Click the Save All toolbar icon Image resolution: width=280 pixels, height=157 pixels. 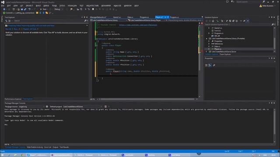(x=25, y=9)
